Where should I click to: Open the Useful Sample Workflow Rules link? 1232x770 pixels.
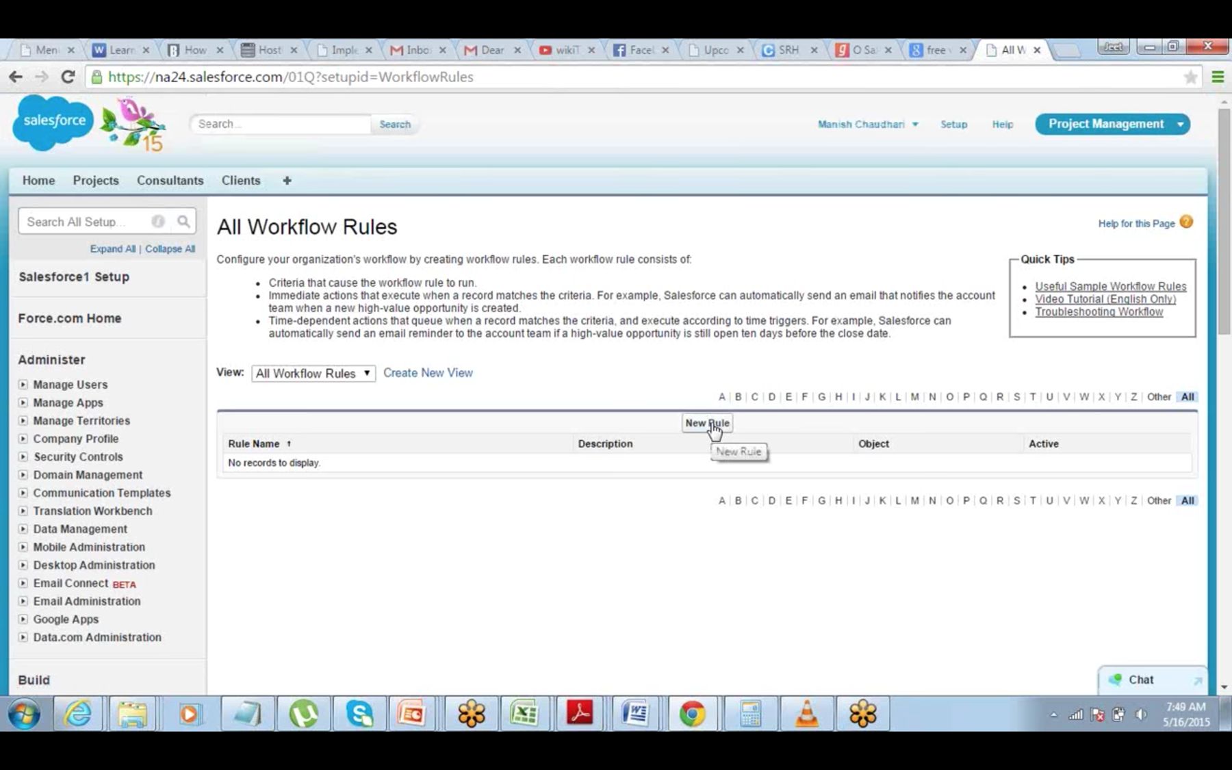1110,287
